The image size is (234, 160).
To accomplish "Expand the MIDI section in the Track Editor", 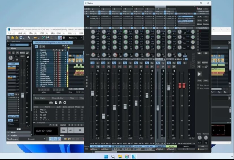I will click(8, 132).
